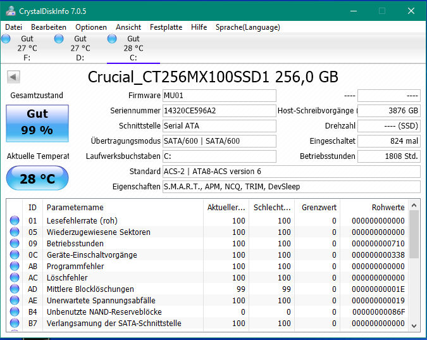
Task: Click the Firmware field MU01
Action: pyautogui.click(x=220, y=96)
